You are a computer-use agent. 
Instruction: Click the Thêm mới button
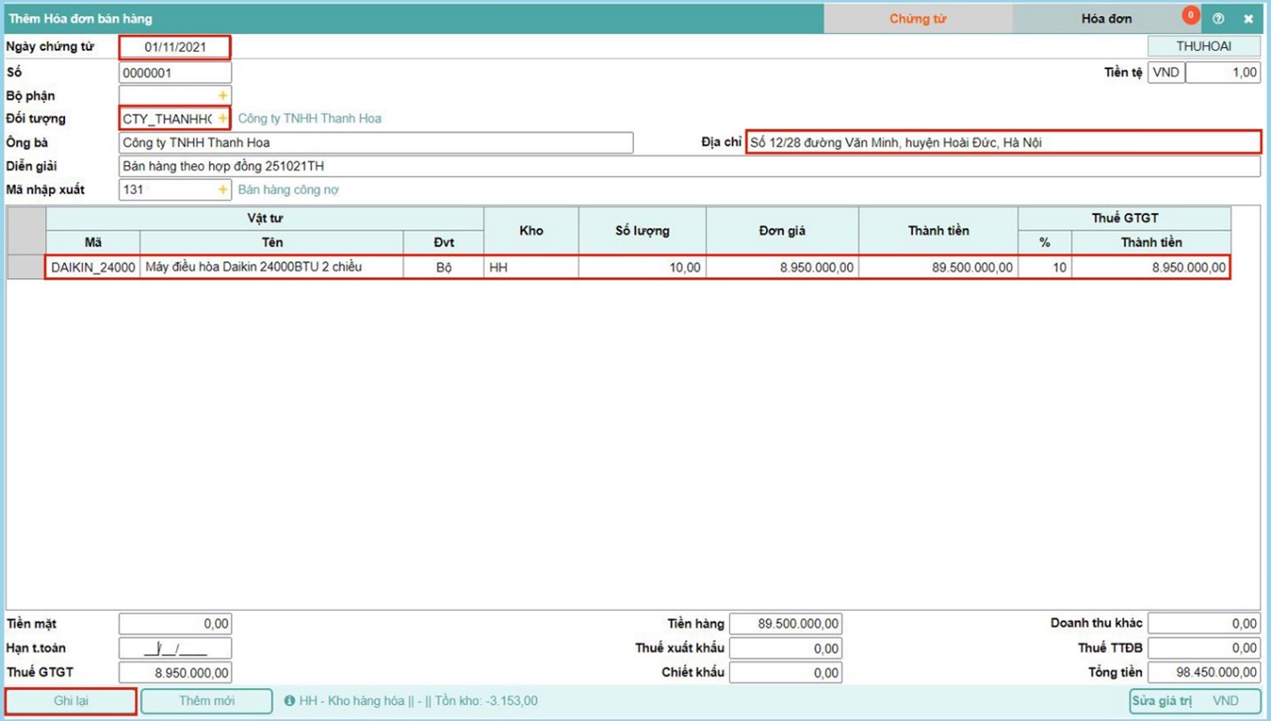pyautogui.click(x=206, y=701)
